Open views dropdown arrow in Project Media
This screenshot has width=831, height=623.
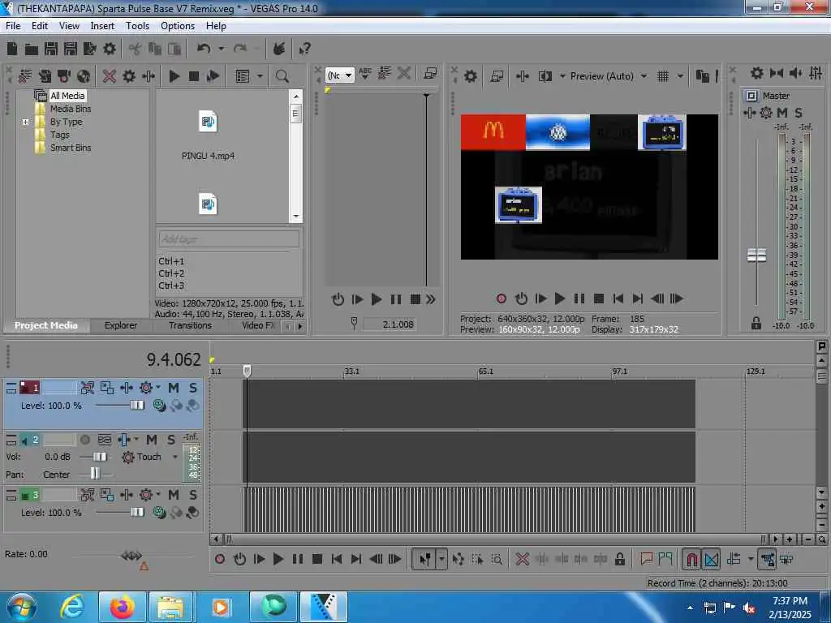(x=260, y=76)
